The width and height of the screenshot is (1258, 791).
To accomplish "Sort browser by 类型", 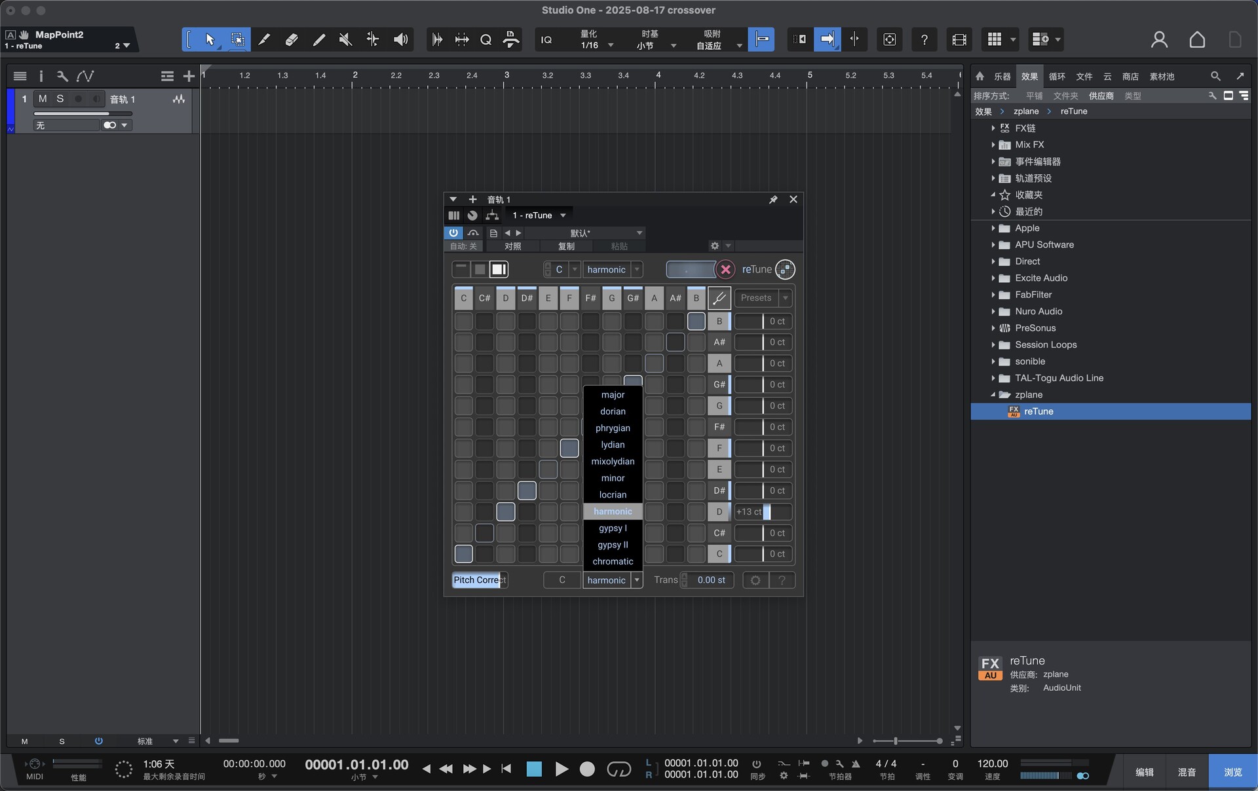I will tap(1133, 96).
